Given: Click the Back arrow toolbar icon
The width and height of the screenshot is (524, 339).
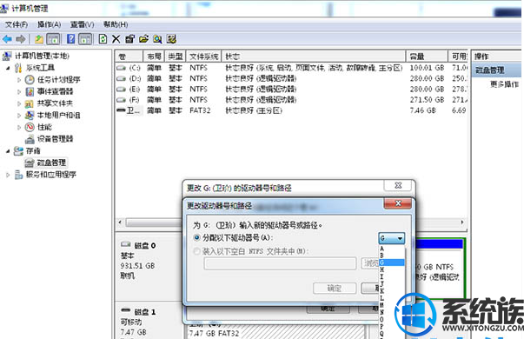Looking at the screenshot, I should (7, 39).
